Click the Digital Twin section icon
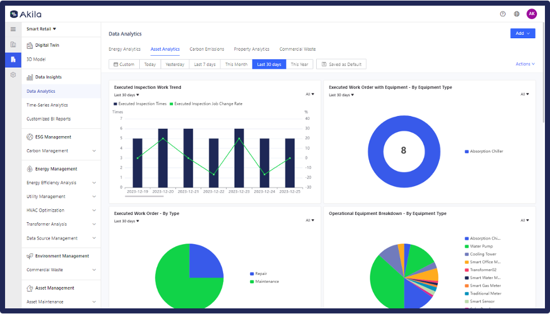 [x=30, y=45]
